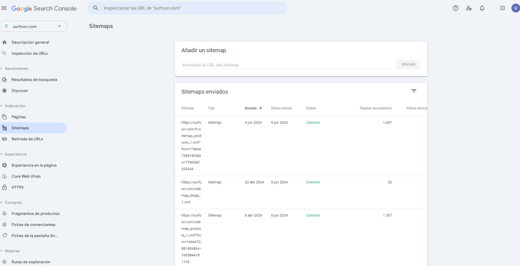Open users and permissions icon
This screenshot has width=520, height=266.
click(x=469, y=8)
